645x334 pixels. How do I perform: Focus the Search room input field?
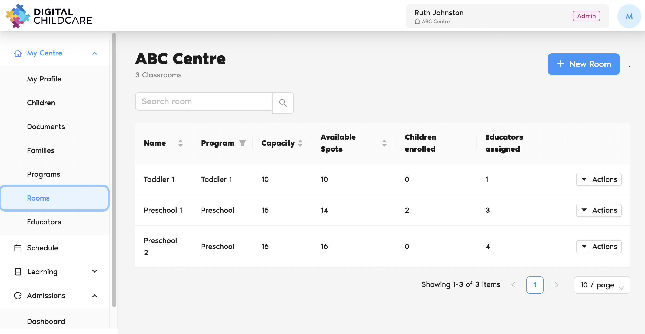coord(204,101)
